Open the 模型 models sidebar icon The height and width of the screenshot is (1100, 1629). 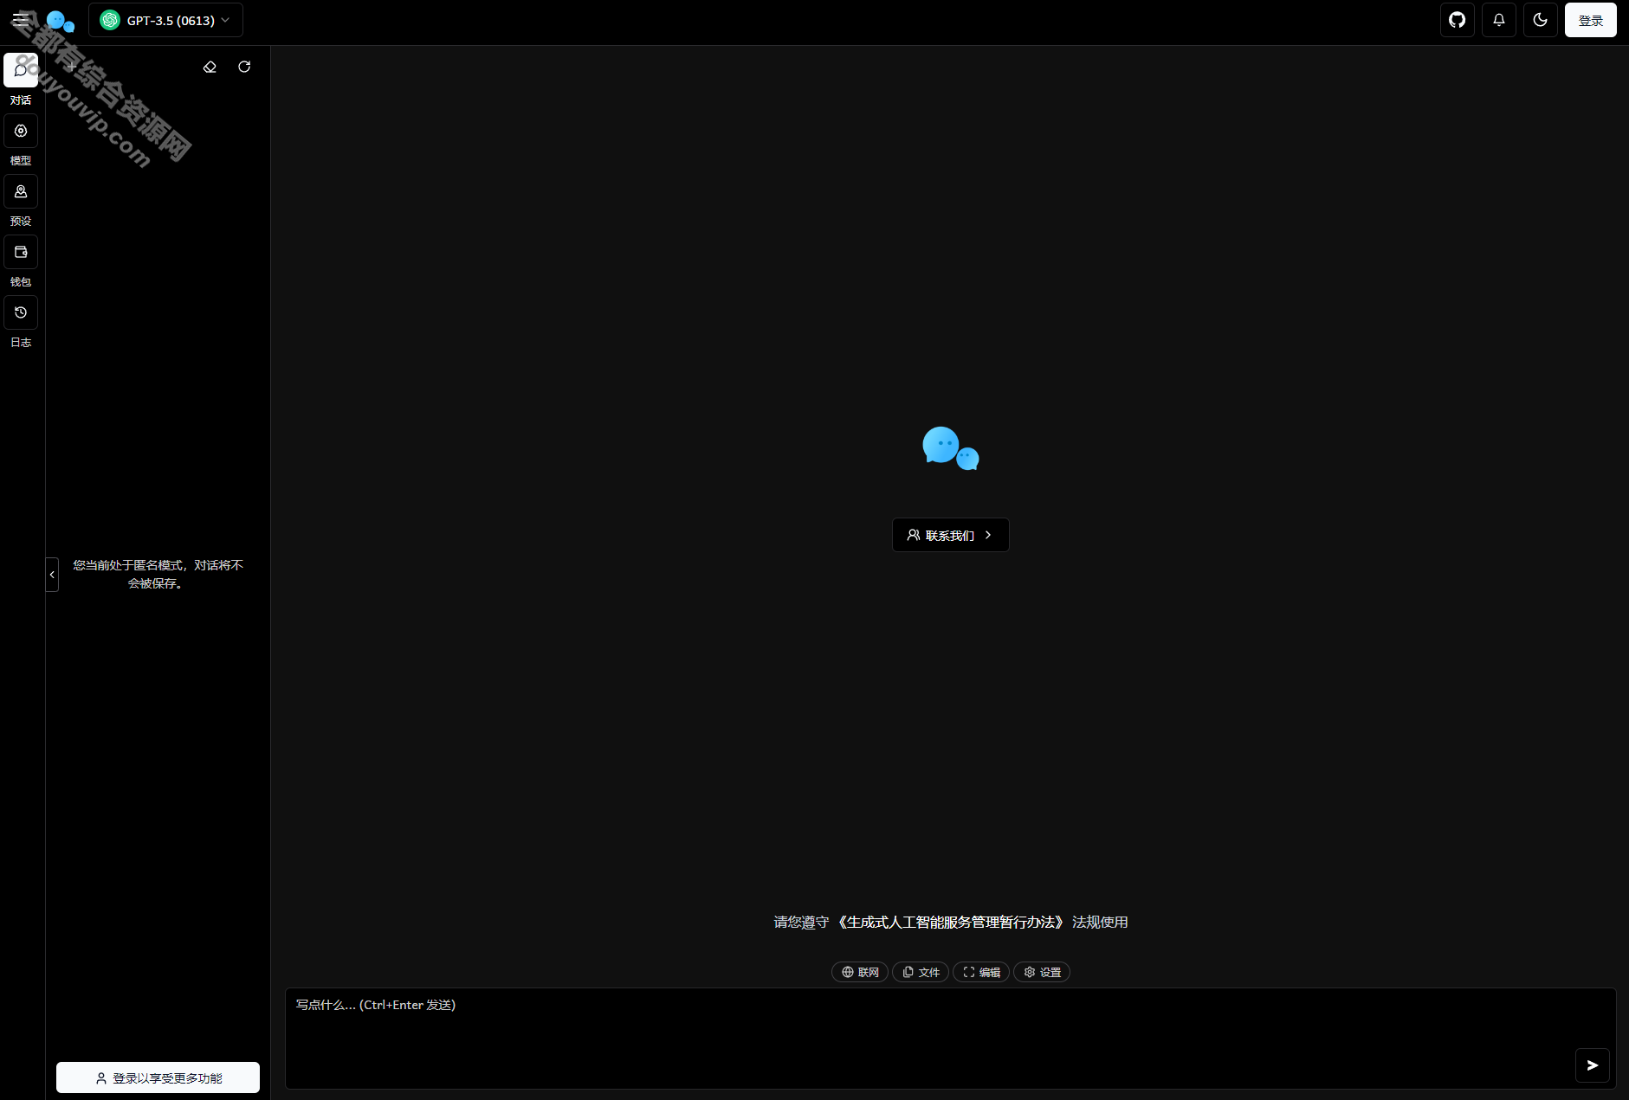[x=21, y=131]
